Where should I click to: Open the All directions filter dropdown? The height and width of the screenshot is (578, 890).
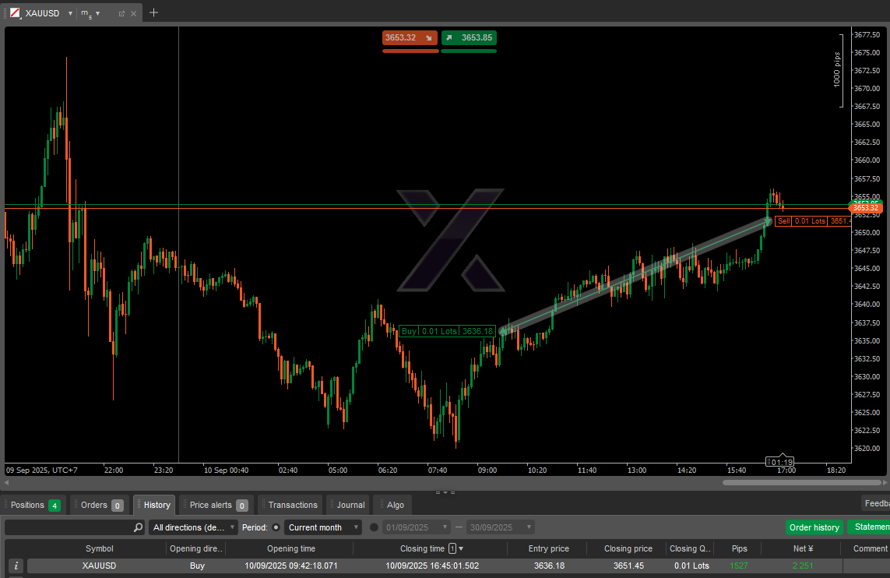pos(193,527)
